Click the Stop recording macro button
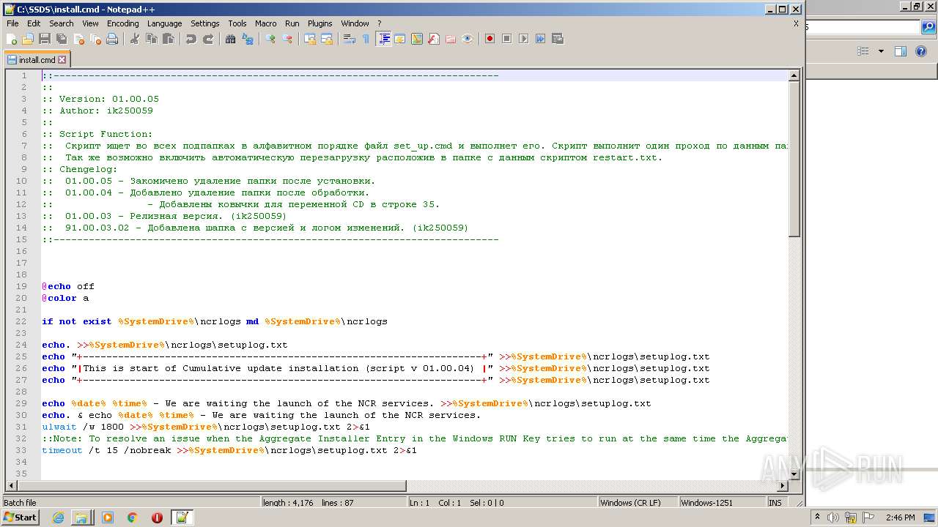 click(507, 39)
